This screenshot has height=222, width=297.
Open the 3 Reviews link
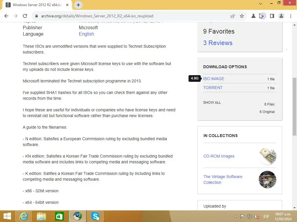[218, 43]
